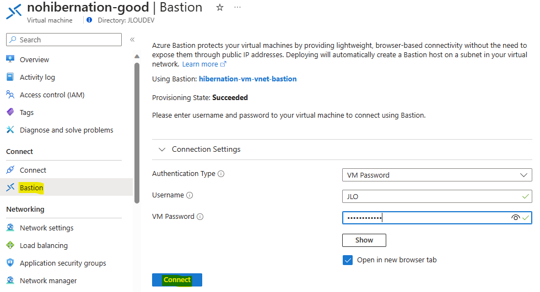
Task: Open Application security groups
Action: (x=63, y=263)
